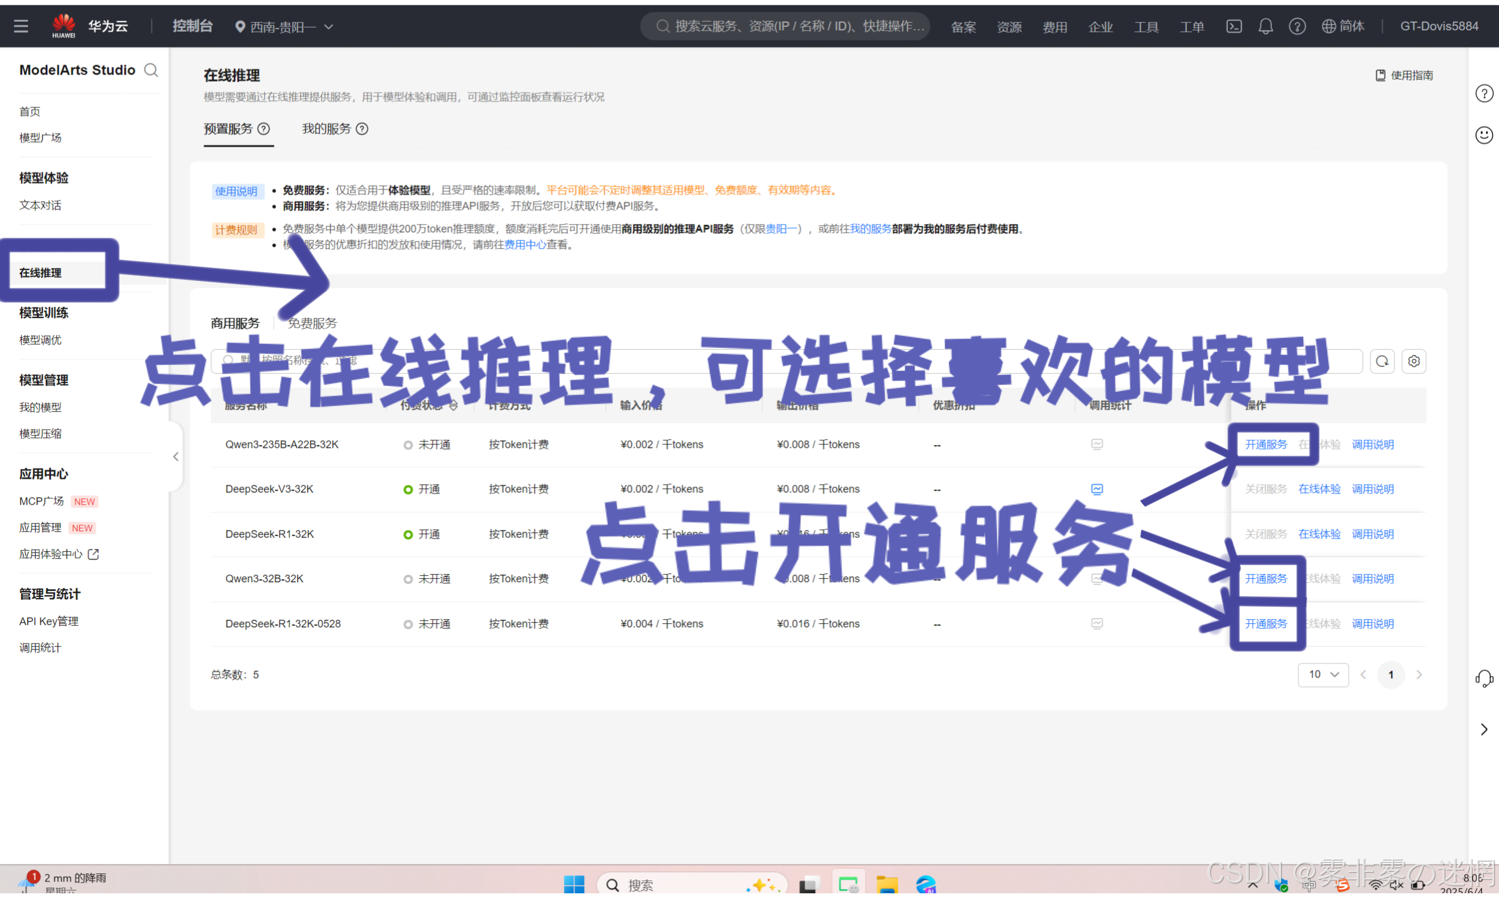This screenshot has height=898, width=1499.
Task: Click the top cloud services search box
Action: 786,26
